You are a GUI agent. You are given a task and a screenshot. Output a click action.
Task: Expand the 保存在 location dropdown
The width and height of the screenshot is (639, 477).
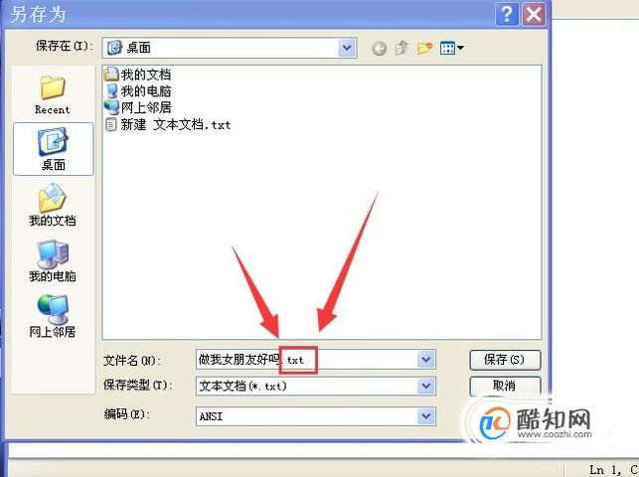click(347, 48)
